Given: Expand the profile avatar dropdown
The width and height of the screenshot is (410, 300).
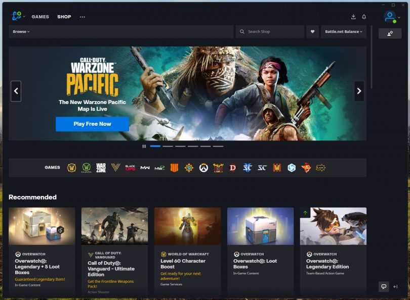Looking at the screenshot, I should (391, 17).
